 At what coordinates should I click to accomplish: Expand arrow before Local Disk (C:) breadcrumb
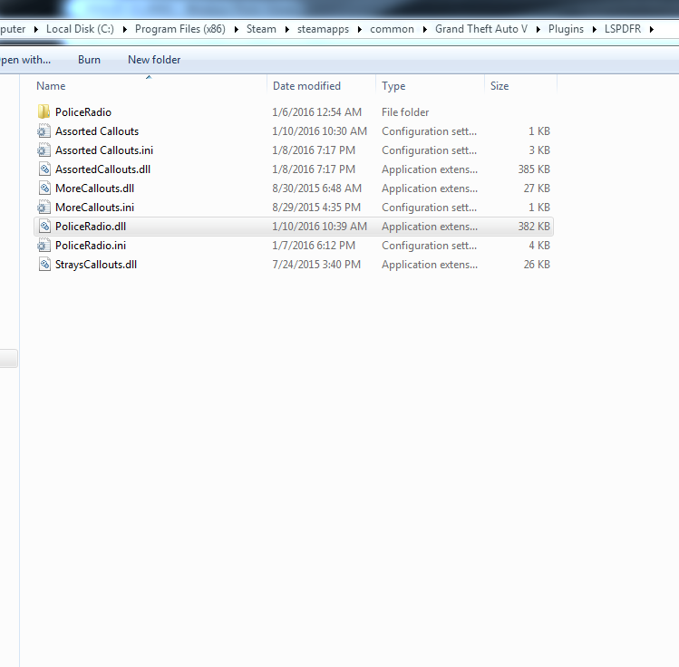tap(36, 29)
